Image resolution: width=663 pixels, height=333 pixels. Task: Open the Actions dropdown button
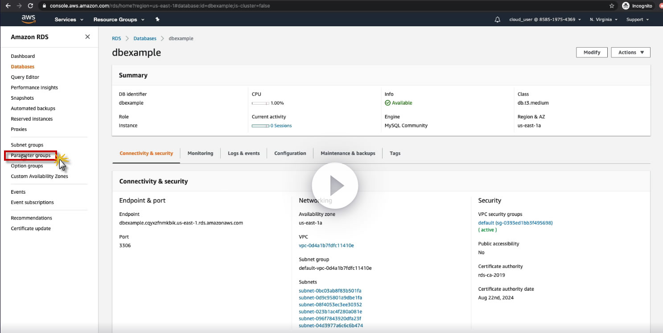coord(630,53)
